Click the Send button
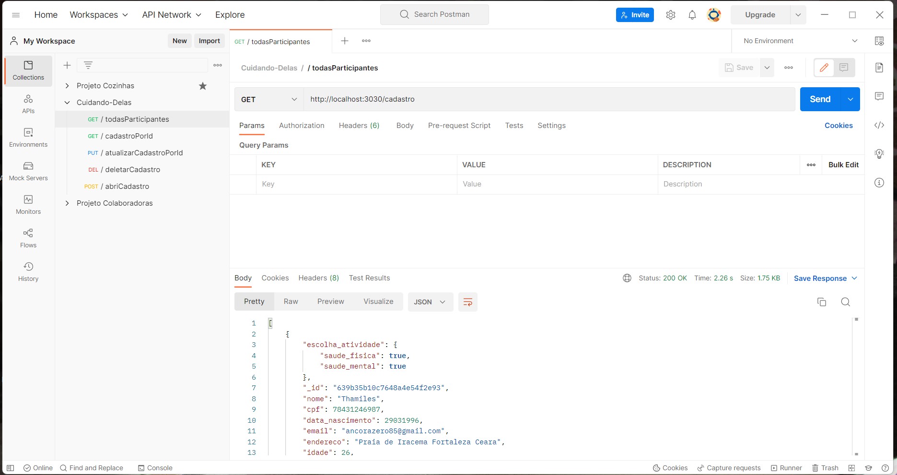This screenshot has width=897, height=475. [x=820, y=99]
